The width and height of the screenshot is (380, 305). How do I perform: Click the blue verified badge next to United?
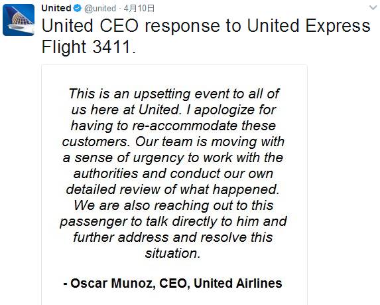[78, 8]
